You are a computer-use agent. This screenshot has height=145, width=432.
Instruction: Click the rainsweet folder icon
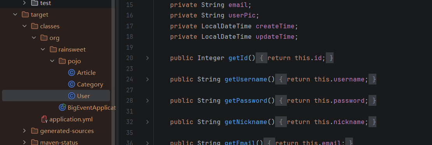53,50
